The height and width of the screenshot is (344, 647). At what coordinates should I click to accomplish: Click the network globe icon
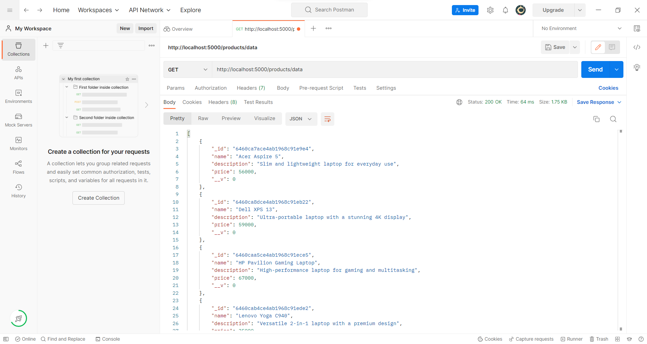click(459, 102)
